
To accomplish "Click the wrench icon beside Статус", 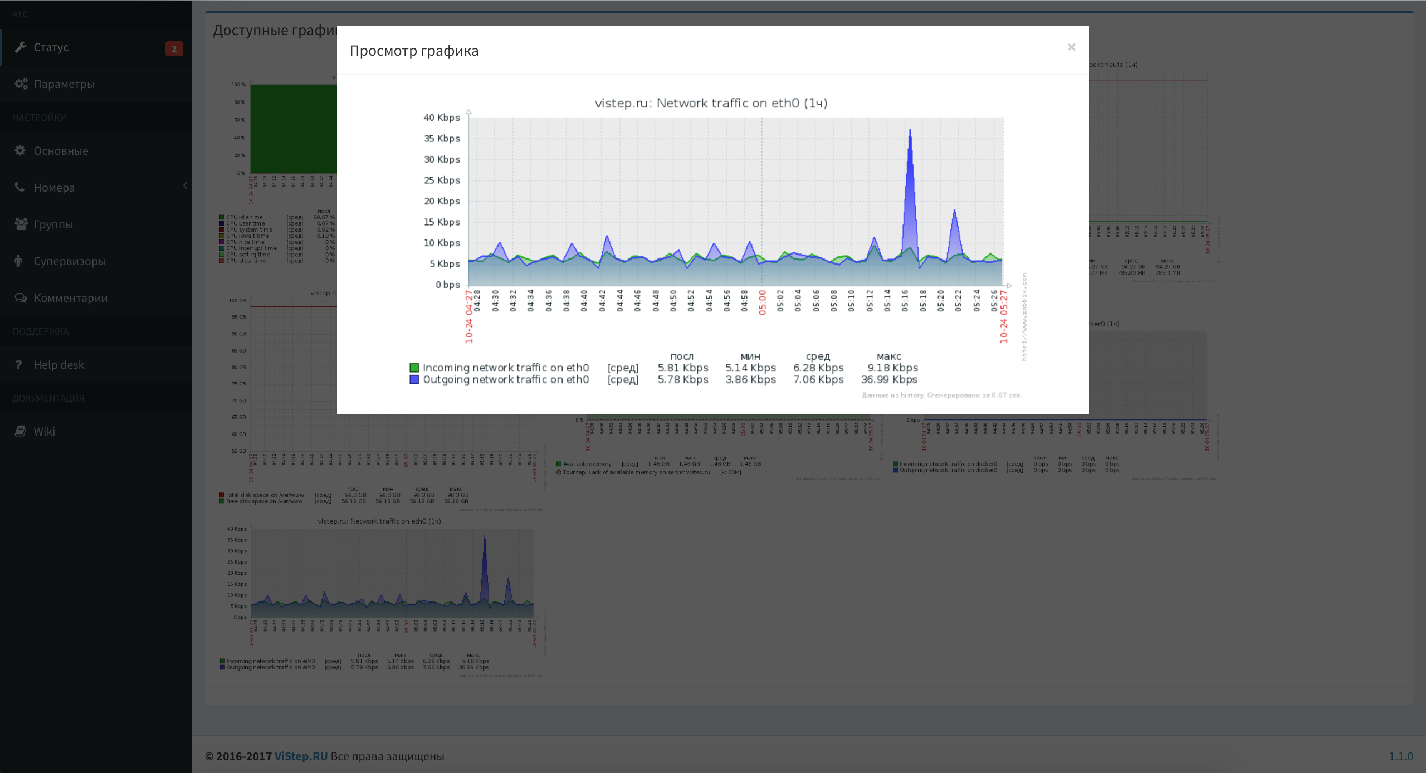I will [x=21, y=47].
